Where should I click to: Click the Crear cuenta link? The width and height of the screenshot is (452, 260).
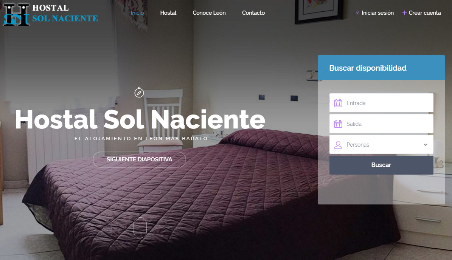425,13
